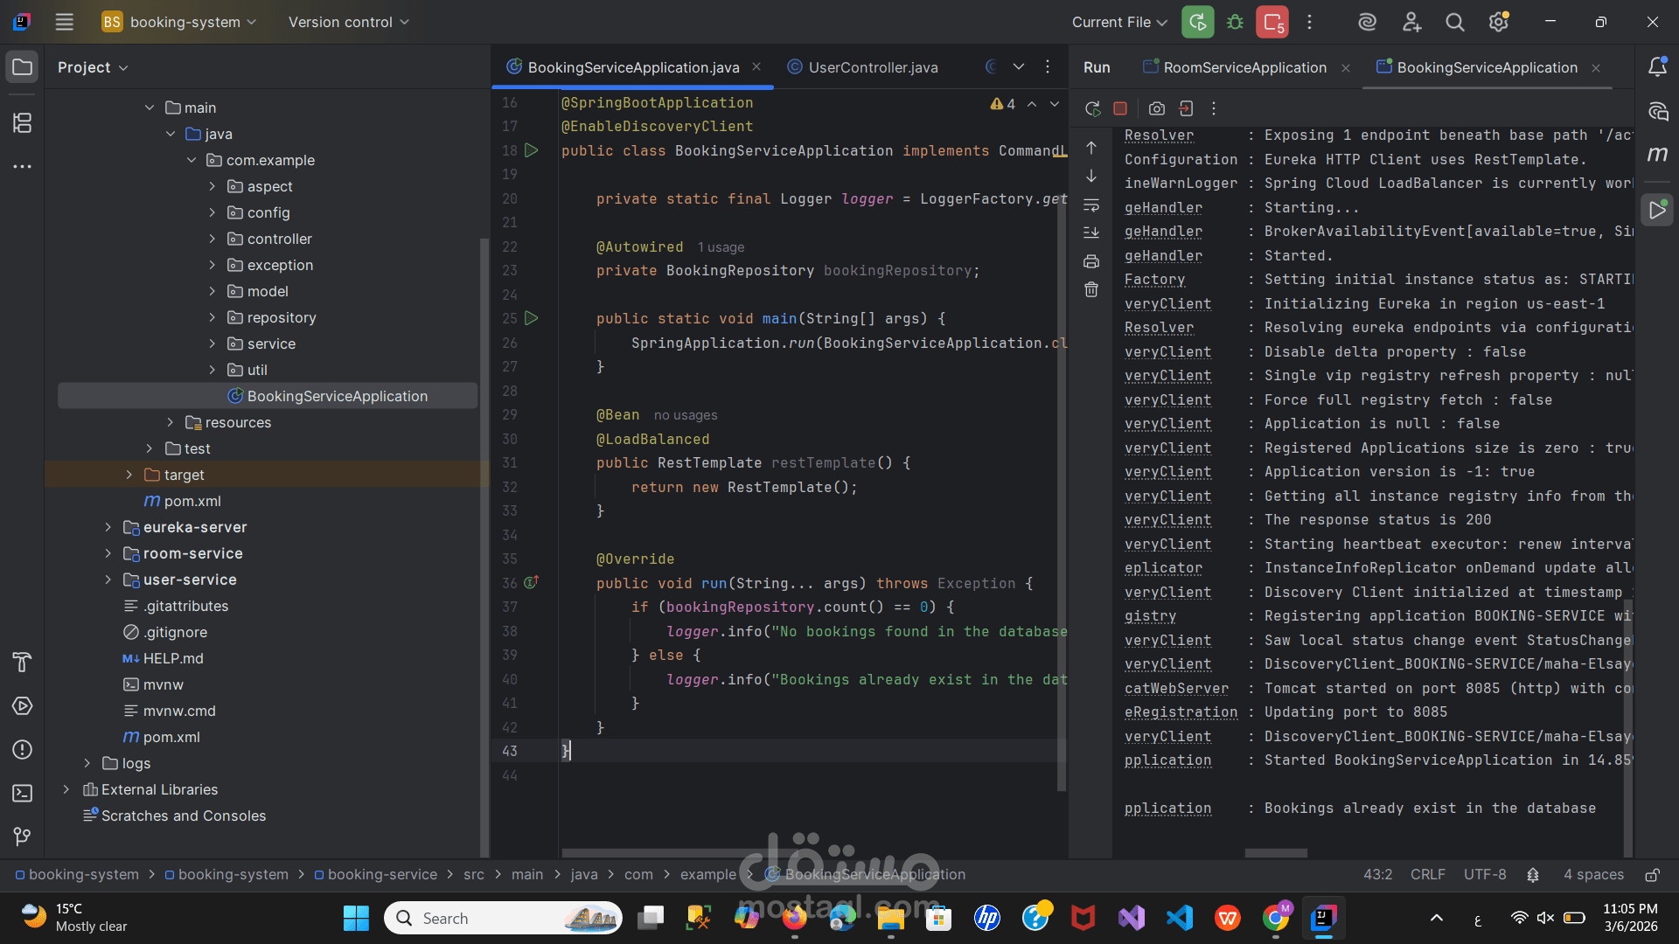Select the RoomServiceApplication run tab

click(1244, 67)
